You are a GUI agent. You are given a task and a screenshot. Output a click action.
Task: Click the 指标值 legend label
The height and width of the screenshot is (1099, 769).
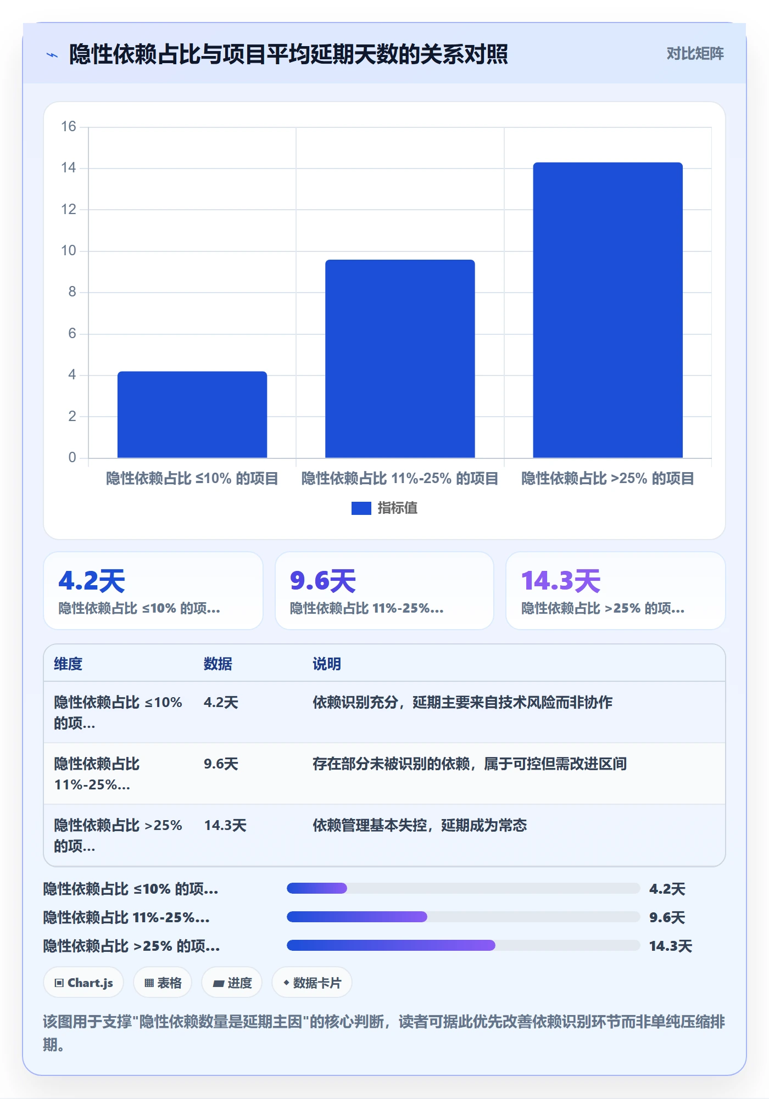click(x=398, y=508)
